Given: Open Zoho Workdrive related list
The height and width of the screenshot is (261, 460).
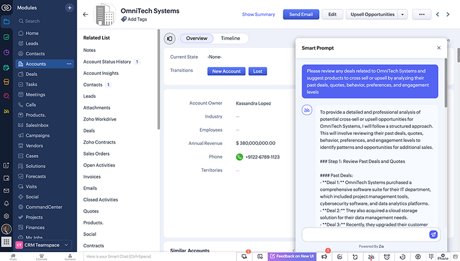Looking at the screenshot, I should click(x=100, y=119).
